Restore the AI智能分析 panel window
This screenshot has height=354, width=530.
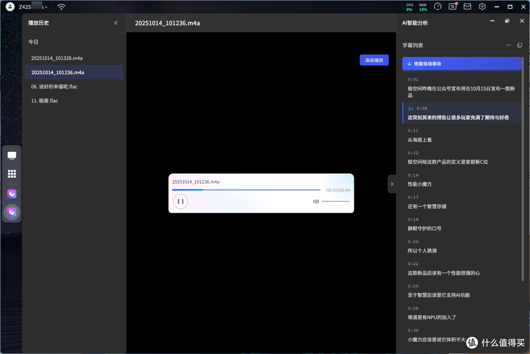pyautogui.click(x=507, y=21)
